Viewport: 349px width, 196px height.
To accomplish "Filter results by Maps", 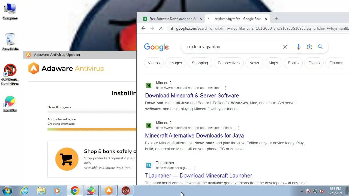I will pos(273,63).
